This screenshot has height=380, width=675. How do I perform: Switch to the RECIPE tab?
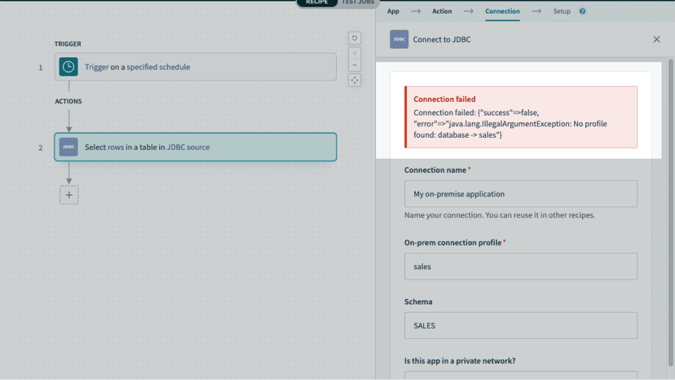317,3
